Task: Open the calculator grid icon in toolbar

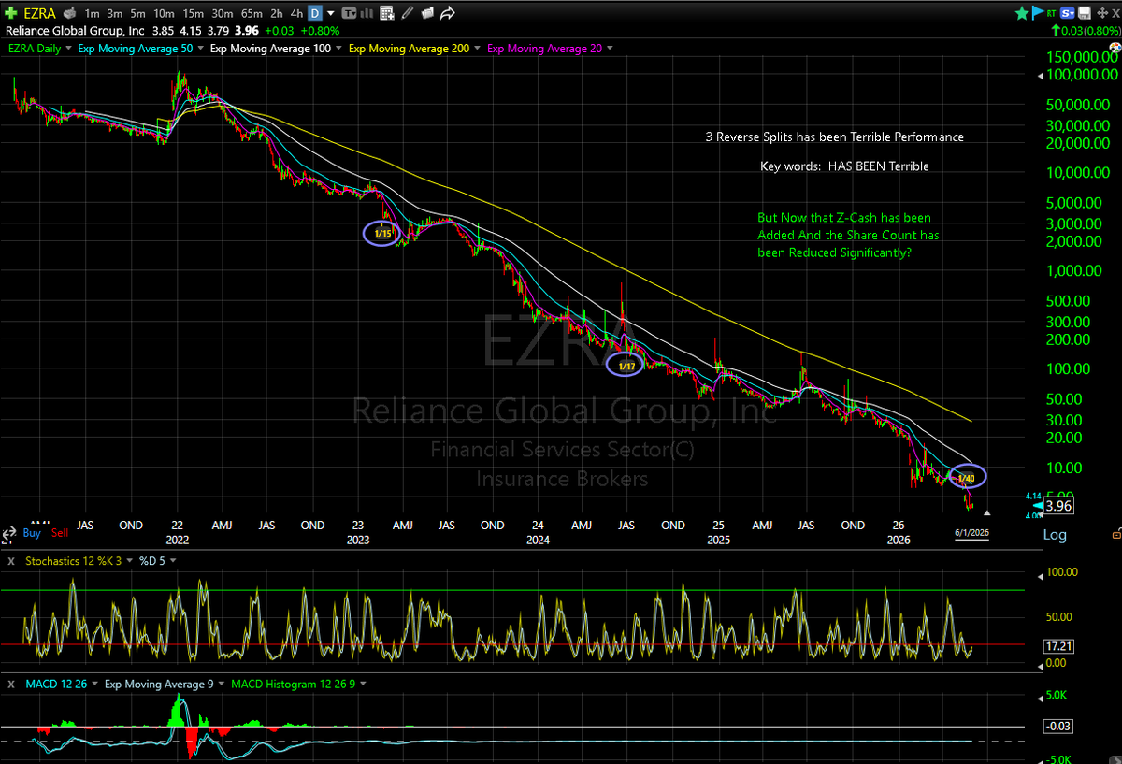Action: pos(386,13)
